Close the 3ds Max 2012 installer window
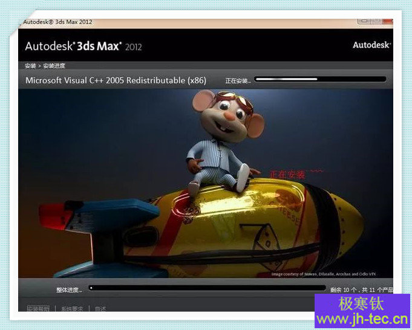 pyautogui.click(x=388, y=21)
